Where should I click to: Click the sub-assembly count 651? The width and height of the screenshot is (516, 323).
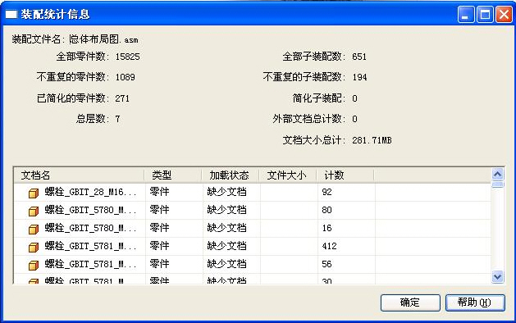click(359, 57)
